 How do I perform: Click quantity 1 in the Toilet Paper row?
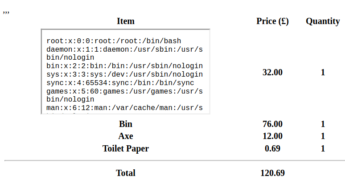pos(323,149)
